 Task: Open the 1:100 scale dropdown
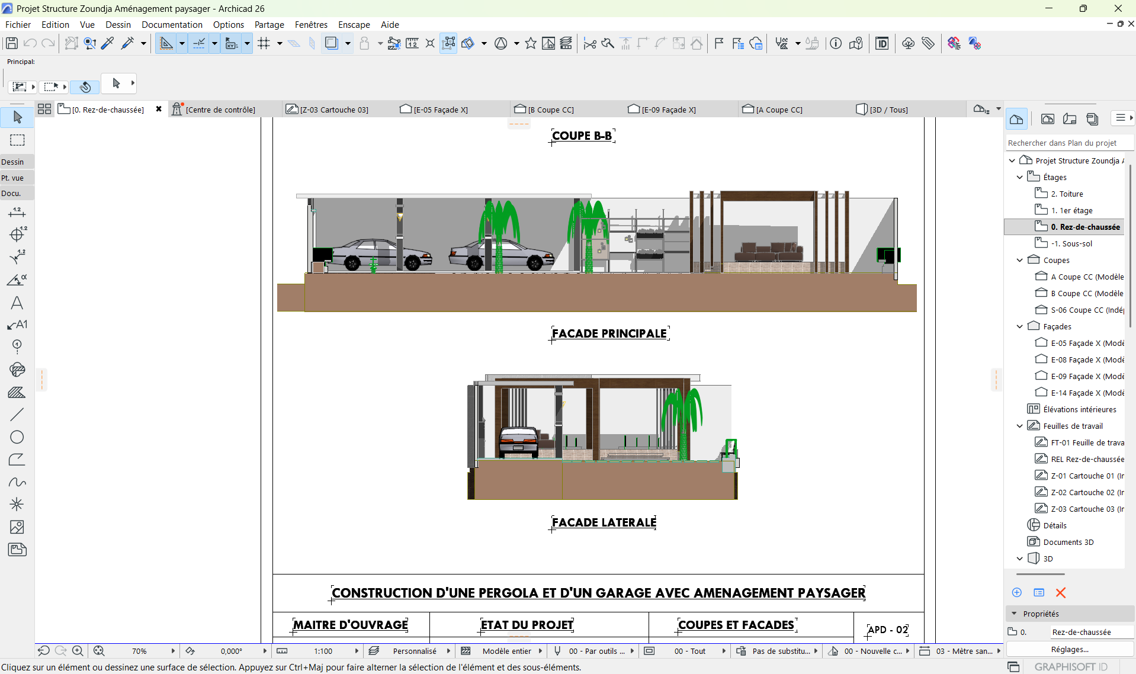[323, 651]
